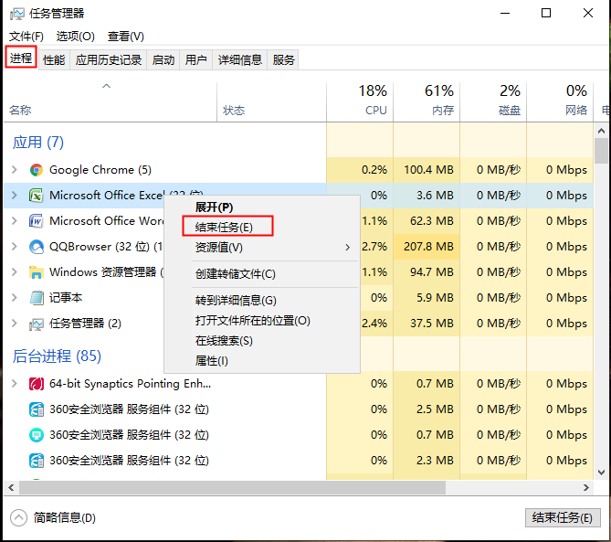Switch to the 性能 tab
Screen dimensions: 611x542
coord(54,60)
